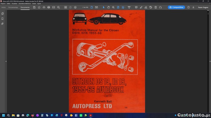
Task: Open the page thumbnails panel icon
Action: [3, 13]
